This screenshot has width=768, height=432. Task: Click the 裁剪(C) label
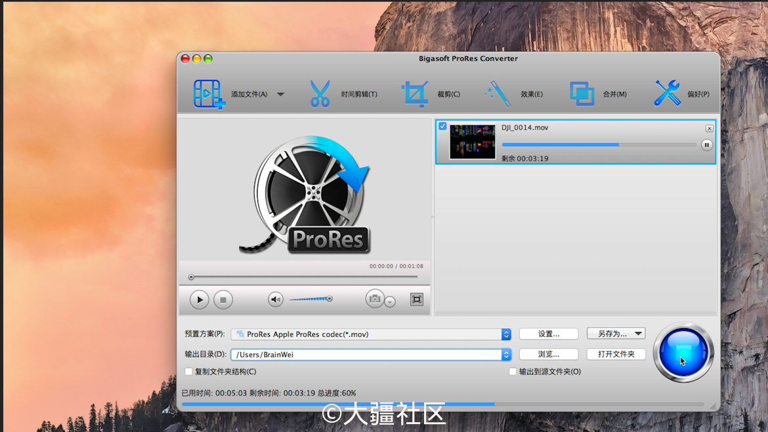pos(448,94)
